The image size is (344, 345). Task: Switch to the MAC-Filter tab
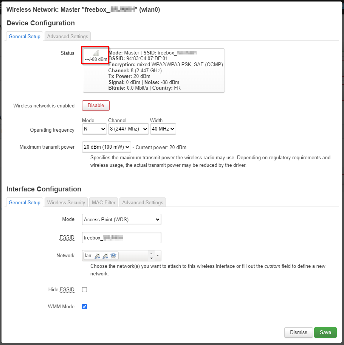click(104, 202)
